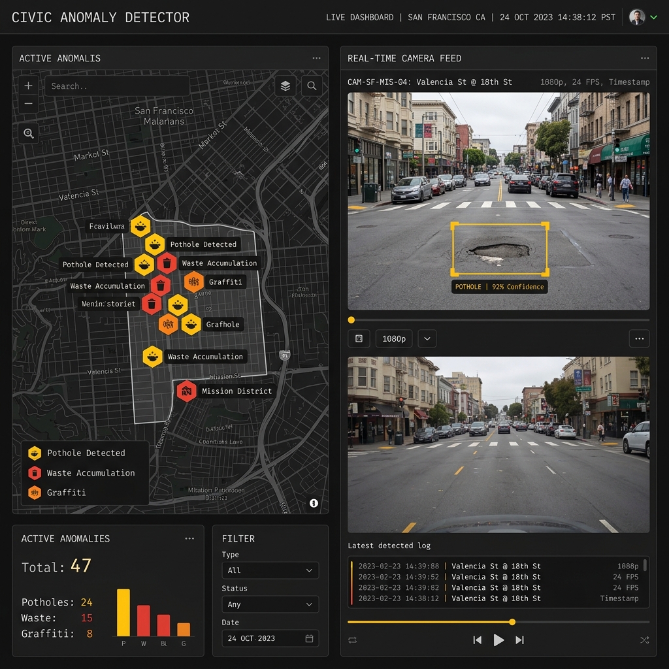Click the POTHOLE 92% Confidence label
The width and height of the screenshot is (669, 669).
(499, 287)
